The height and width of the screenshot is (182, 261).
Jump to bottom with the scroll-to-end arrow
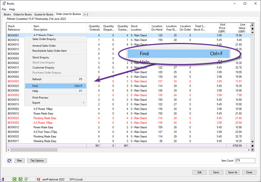[x=252, y=146]
